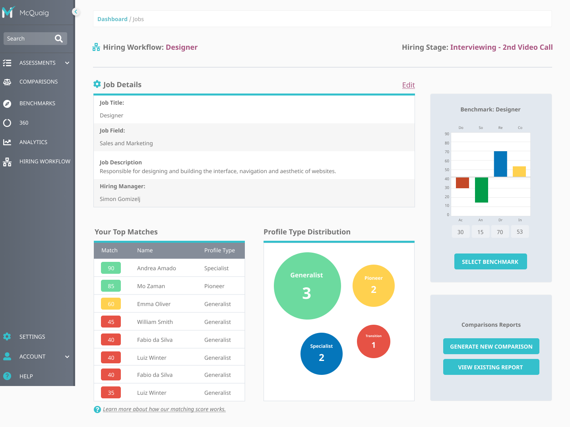
Task: Expand the Account menu chevron
Action: click(x=67, y=357)
